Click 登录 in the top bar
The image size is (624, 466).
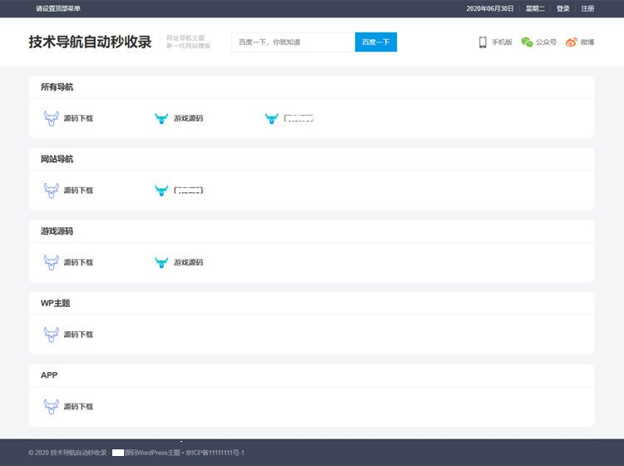(x=562, y=8)
